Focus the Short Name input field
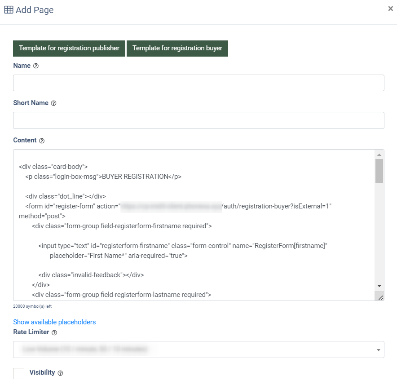This screenshot has height=385, width=397. 198,120
